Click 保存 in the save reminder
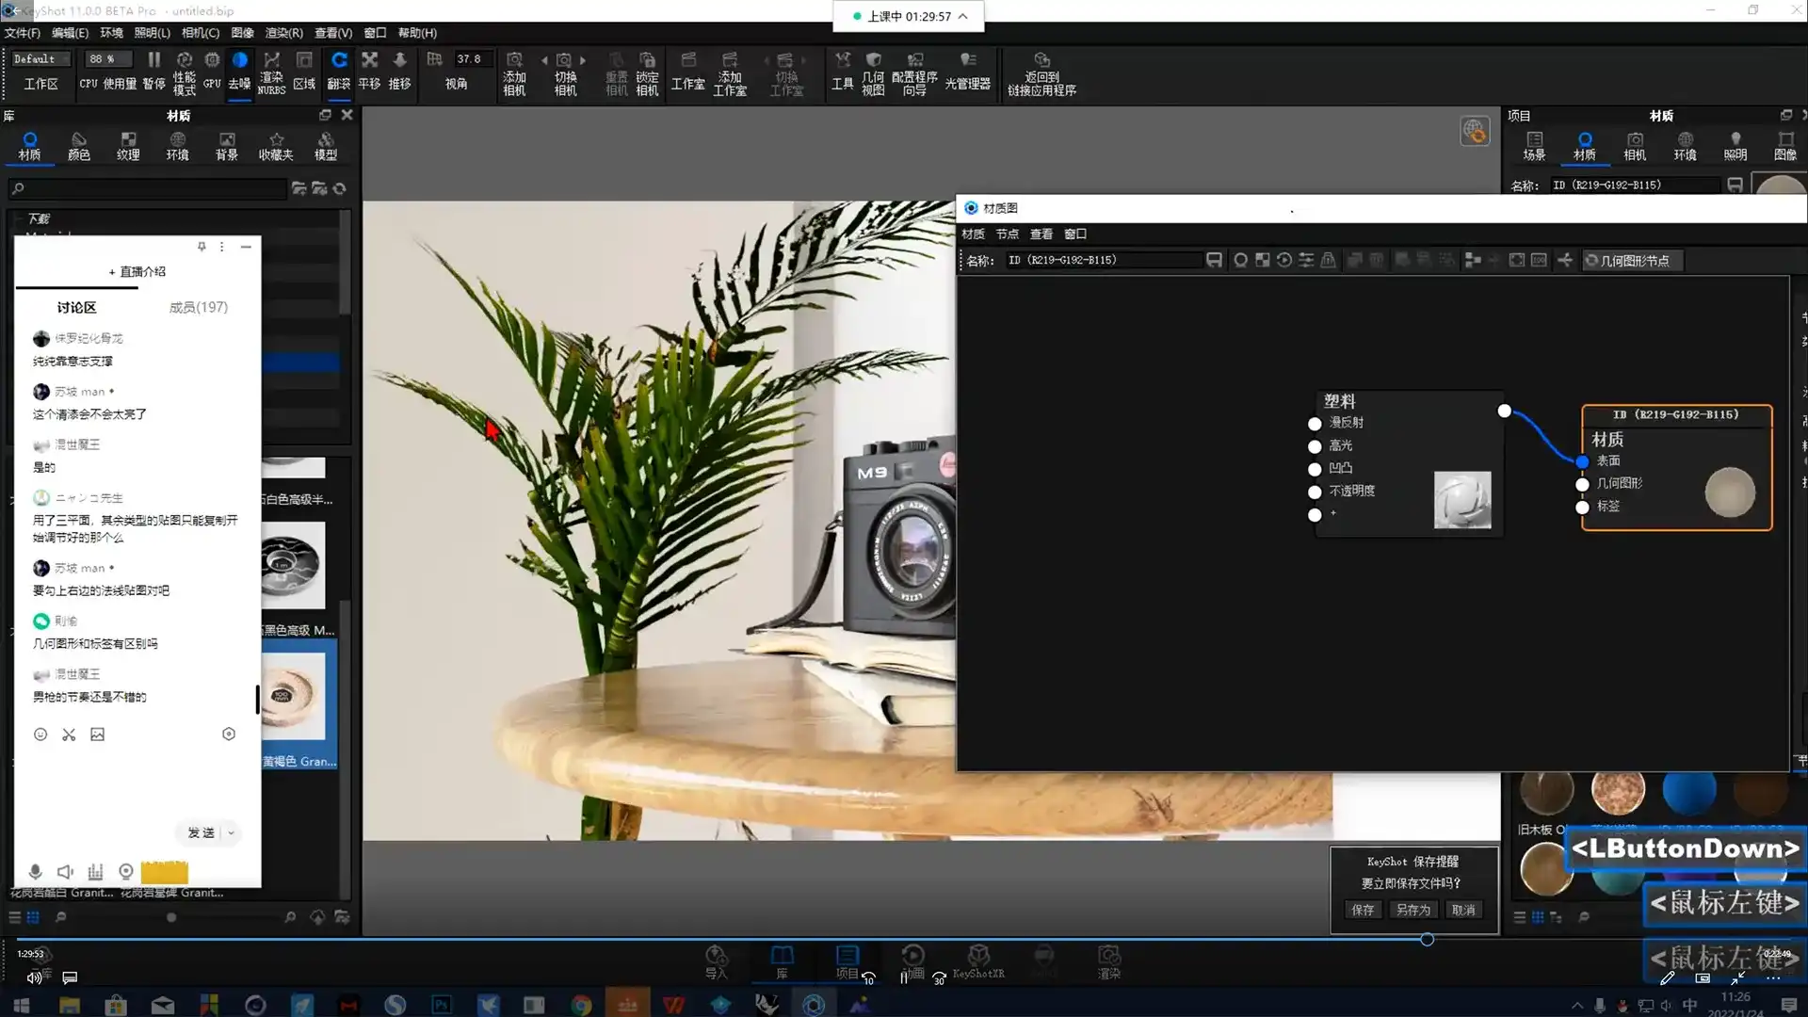Image resolution: width=1808 pixels, height=1017 pixels. (1363, 910)
